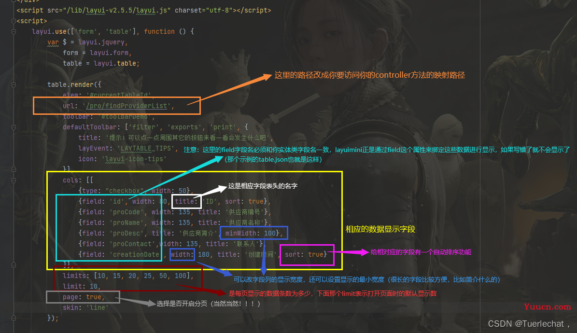This screenshot has width=577, height=333.
Task: Click the '供应商名称' title string
Action: [x=244, y=222]
